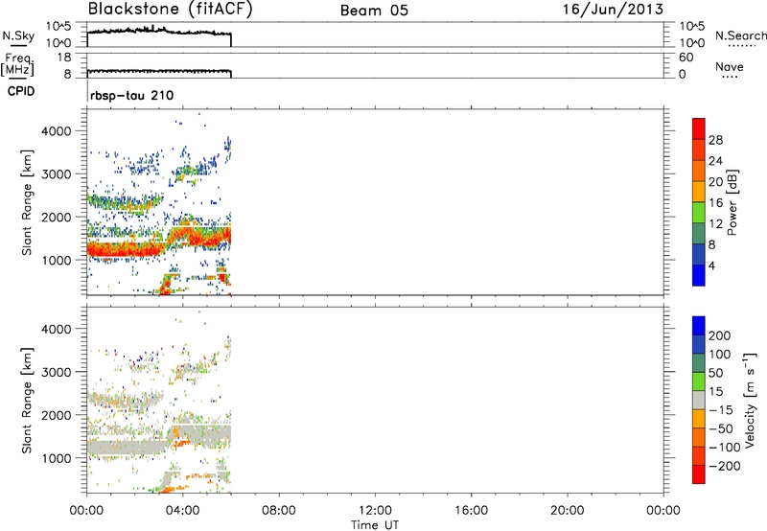Select the "Freq. [MHz]" axis label
767x531 pixels.
click(17, 65)
